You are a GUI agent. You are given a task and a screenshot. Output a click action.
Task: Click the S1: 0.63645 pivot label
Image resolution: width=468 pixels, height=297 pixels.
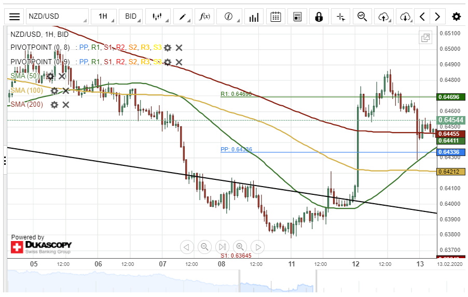coord(236,256)
